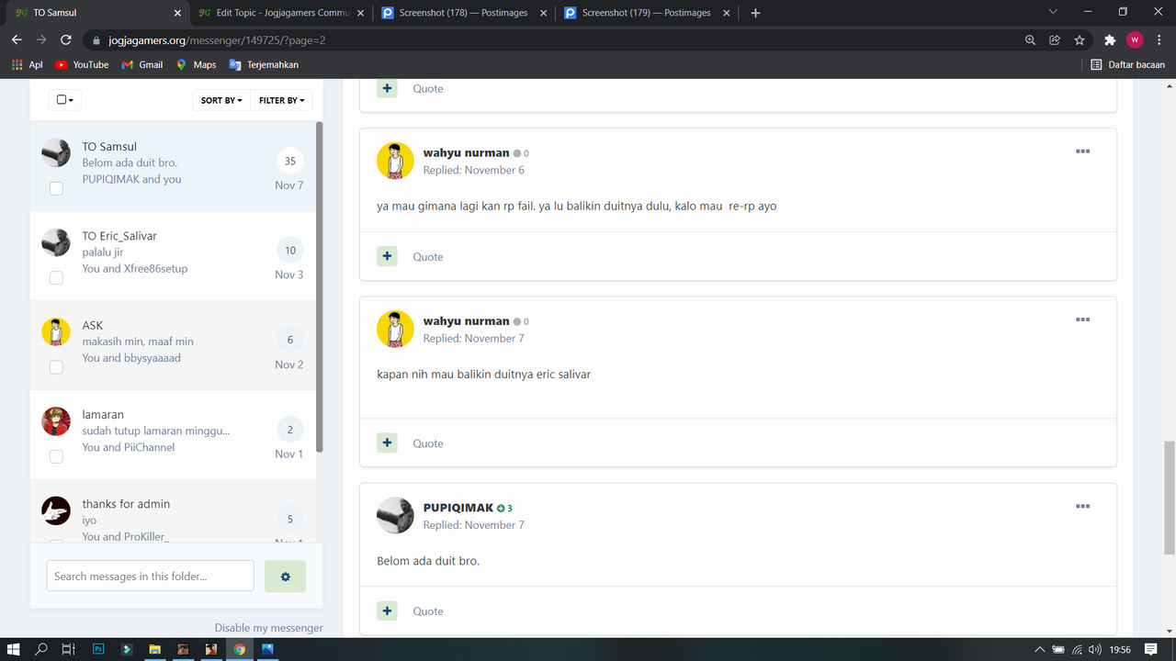Click the message list scrollbar
The width and height of the screenshot is (1176, 661).
pos(320,286)
